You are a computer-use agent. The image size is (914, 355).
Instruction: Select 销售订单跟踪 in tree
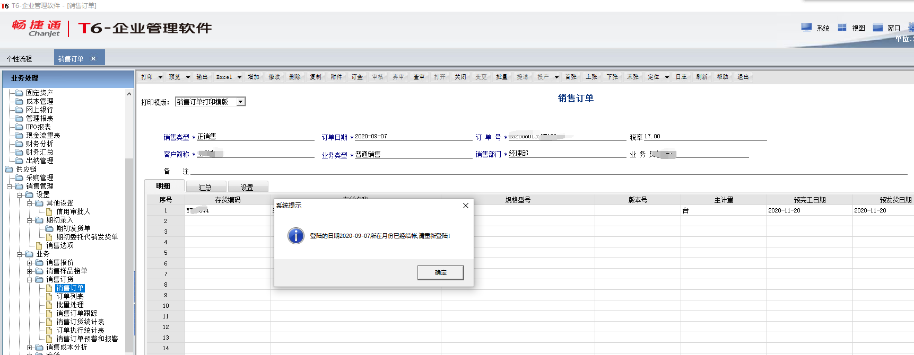coord(77,313)
